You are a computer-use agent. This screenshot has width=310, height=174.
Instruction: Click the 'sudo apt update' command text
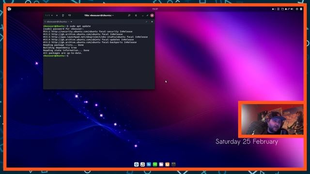tap(80, 26)
